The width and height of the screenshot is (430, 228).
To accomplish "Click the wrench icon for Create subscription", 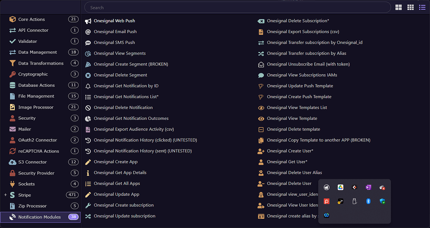I will [x=88, y=205].
